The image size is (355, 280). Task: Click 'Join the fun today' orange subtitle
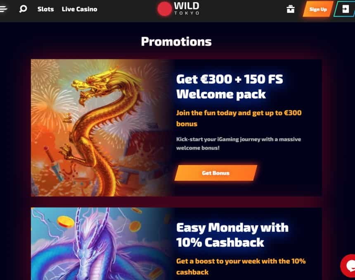pos(239,118)
